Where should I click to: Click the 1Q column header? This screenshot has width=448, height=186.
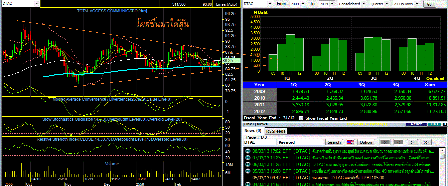click(x=294, y=85)
